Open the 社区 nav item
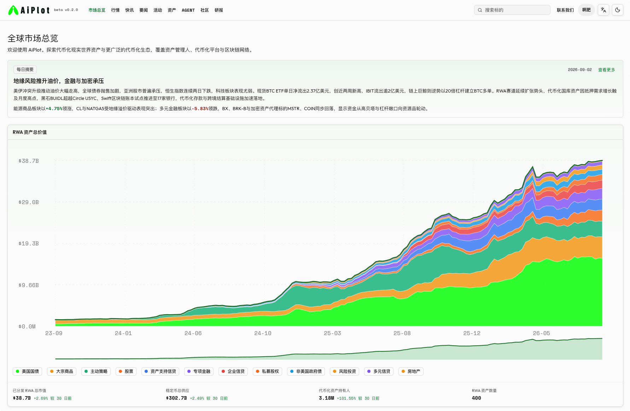This screenshot has width=630, height=411. point(205,10)
